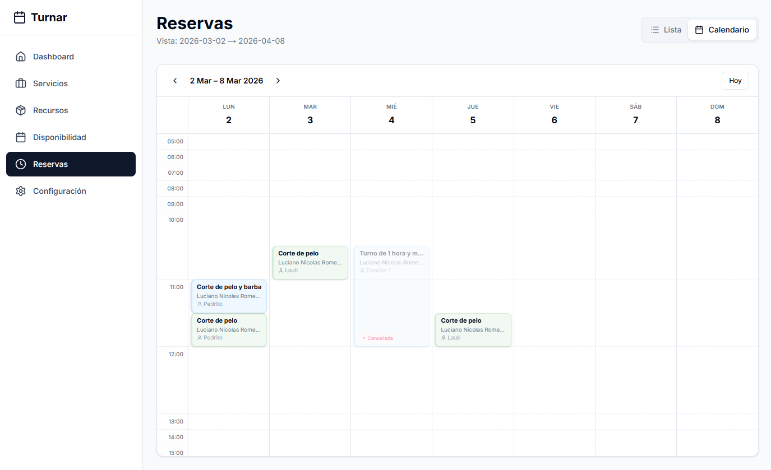Viewport: 771px width, 470px height.
Task: Go to previous week with left chevron
Action: coord(175,81)
